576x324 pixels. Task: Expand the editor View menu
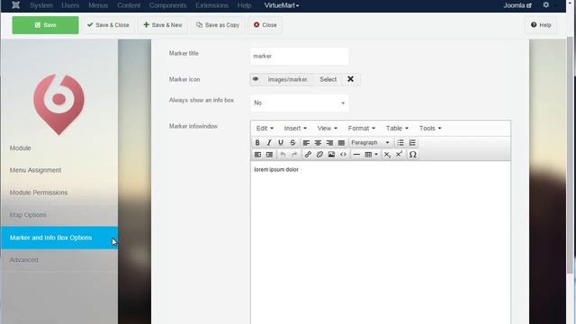click(x=328, y=128)
